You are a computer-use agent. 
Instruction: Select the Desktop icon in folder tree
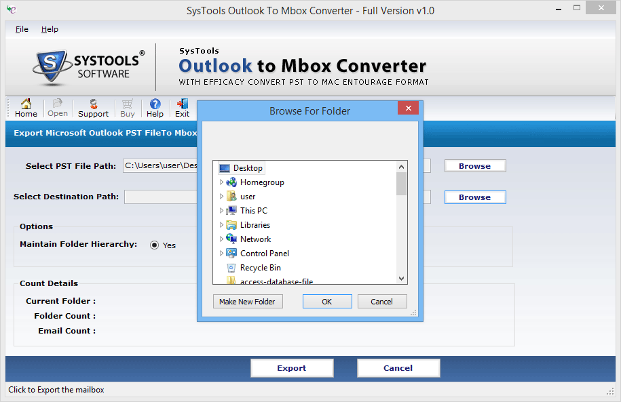tap(225, 168)
